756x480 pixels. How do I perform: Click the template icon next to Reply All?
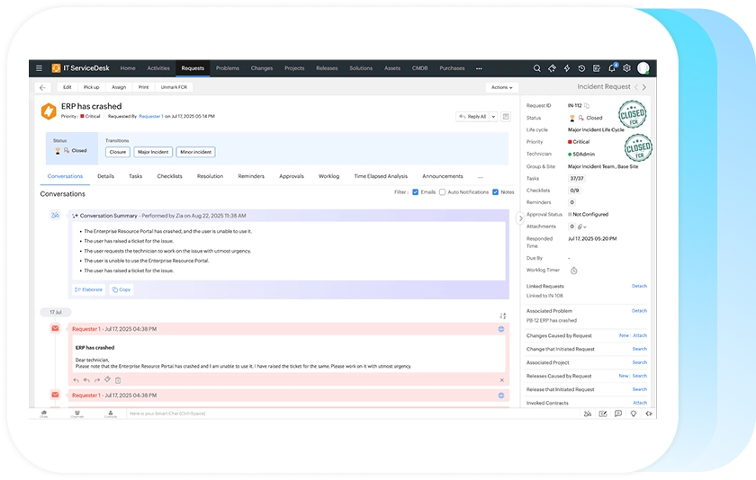pyautogui.click(x=506, y=117)
